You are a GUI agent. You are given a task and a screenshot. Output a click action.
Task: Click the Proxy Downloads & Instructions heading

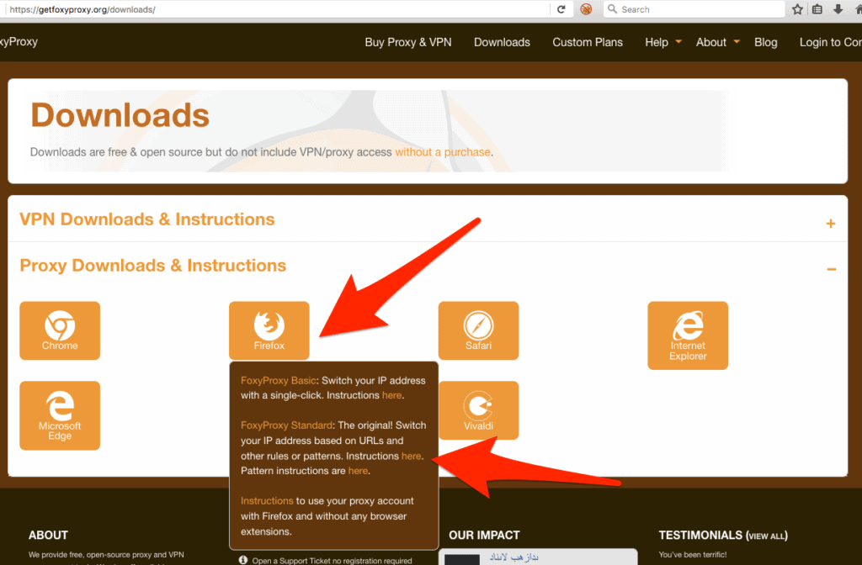[153, 266]
